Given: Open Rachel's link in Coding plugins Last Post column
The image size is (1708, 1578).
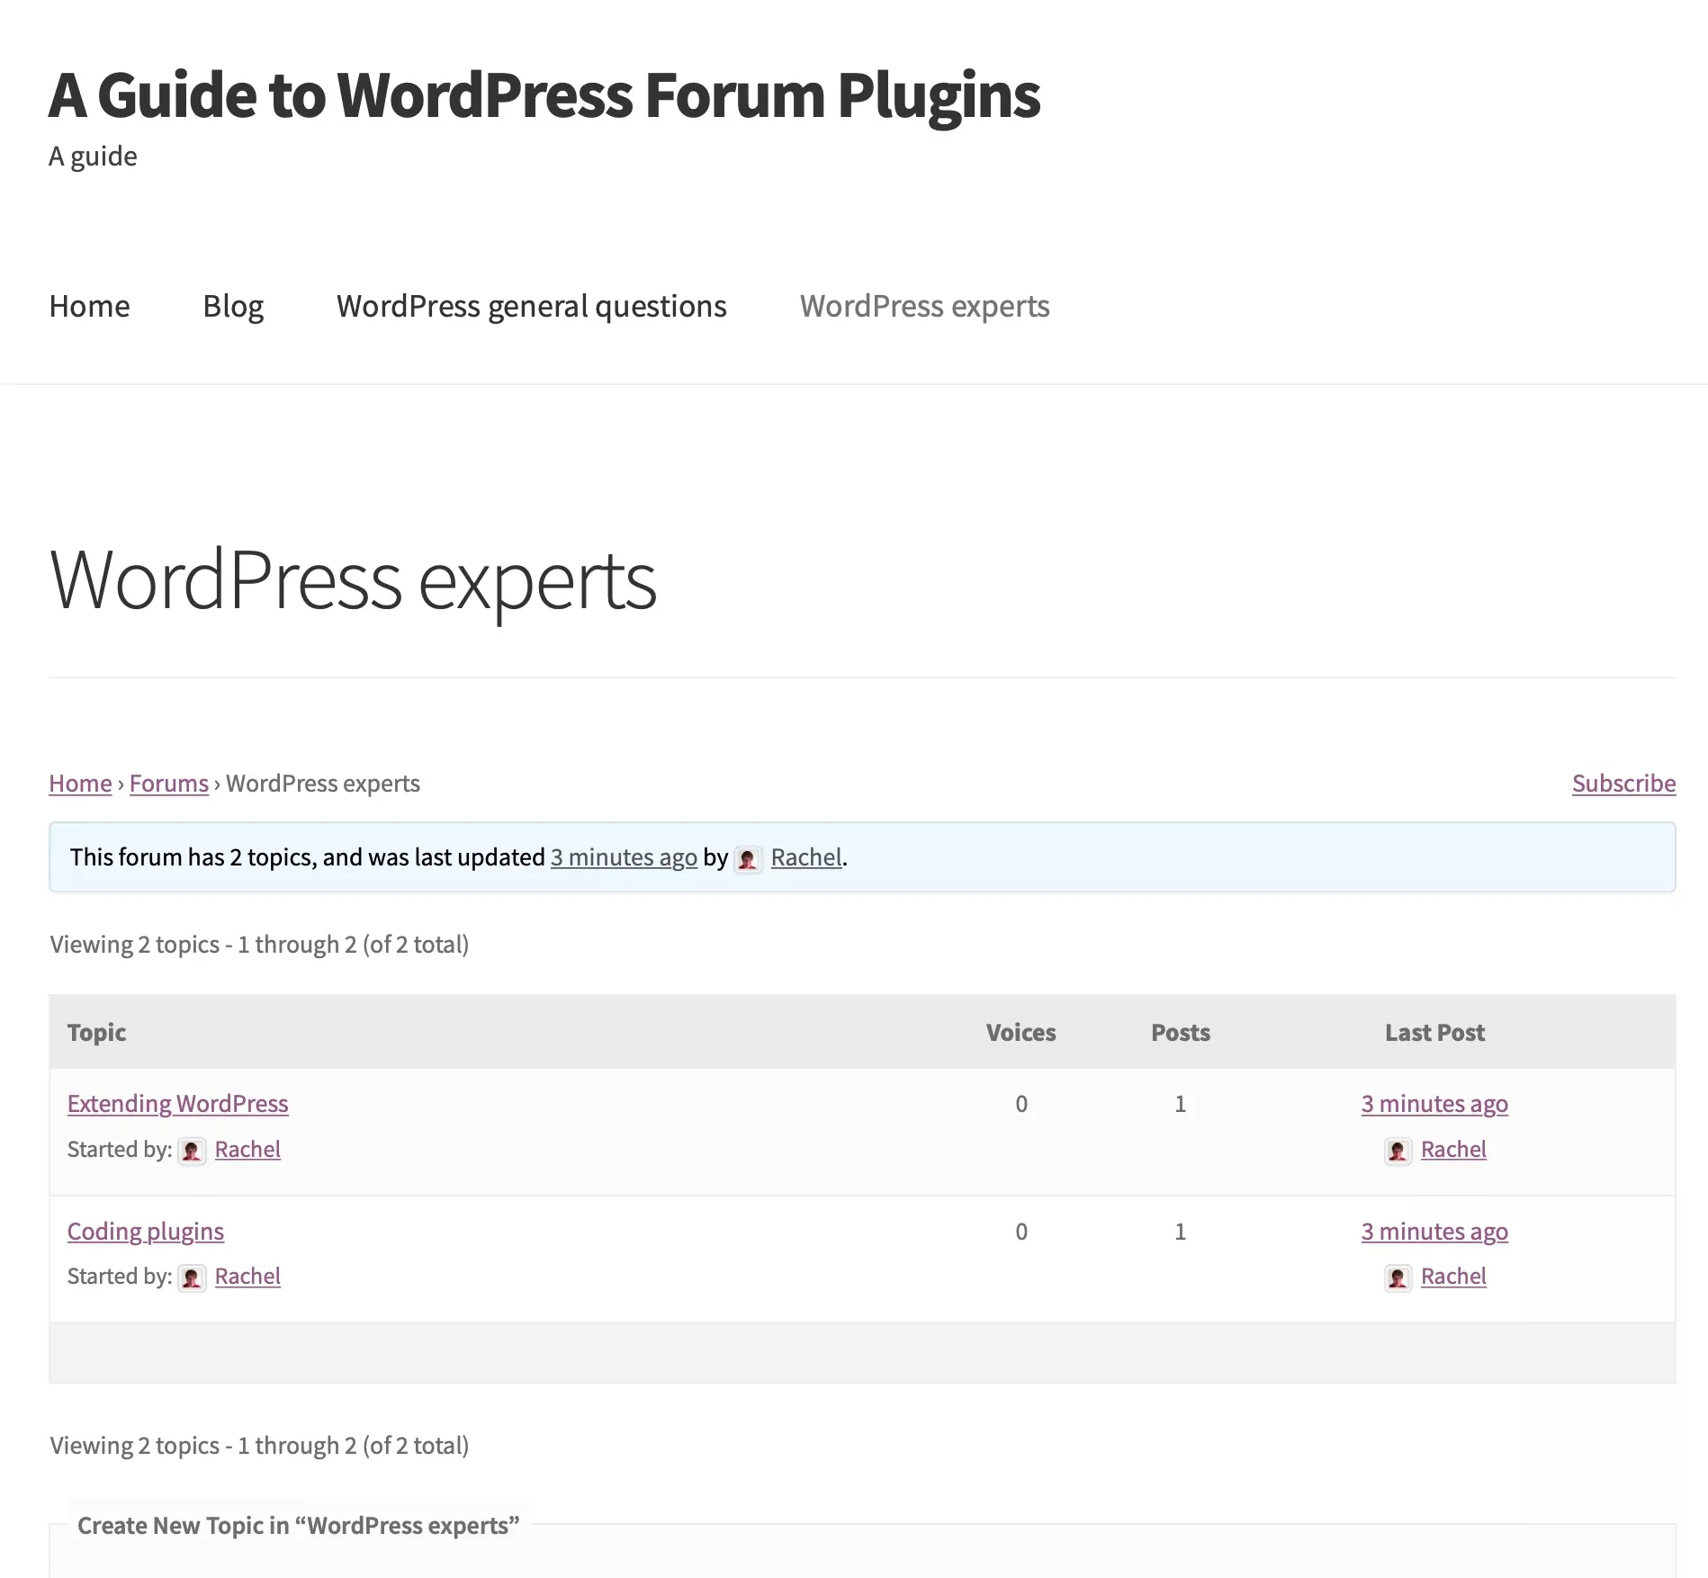Looking at the screenshot, I should click(x=1453, y=1276).
